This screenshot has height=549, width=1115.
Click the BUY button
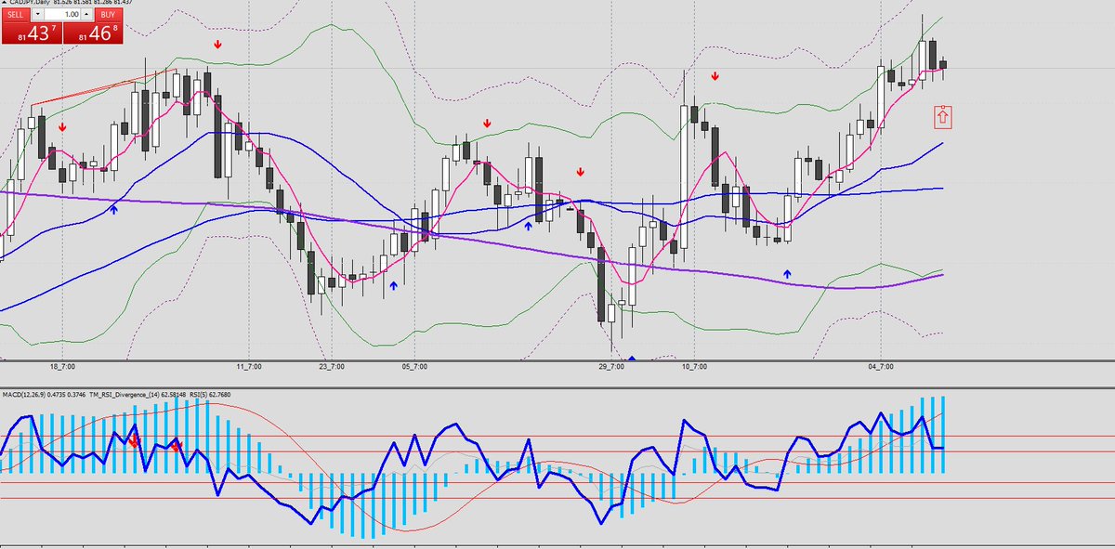coord(108,15)
